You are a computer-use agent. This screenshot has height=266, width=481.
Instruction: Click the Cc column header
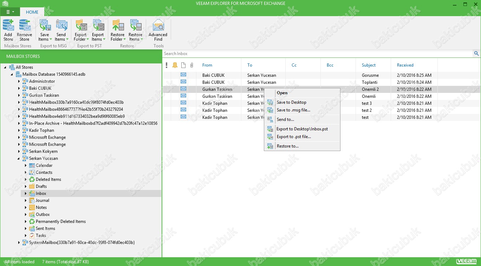(x=294, y=65)
